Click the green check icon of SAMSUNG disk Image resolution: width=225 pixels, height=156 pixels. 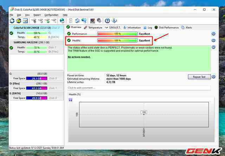(12, 48)
